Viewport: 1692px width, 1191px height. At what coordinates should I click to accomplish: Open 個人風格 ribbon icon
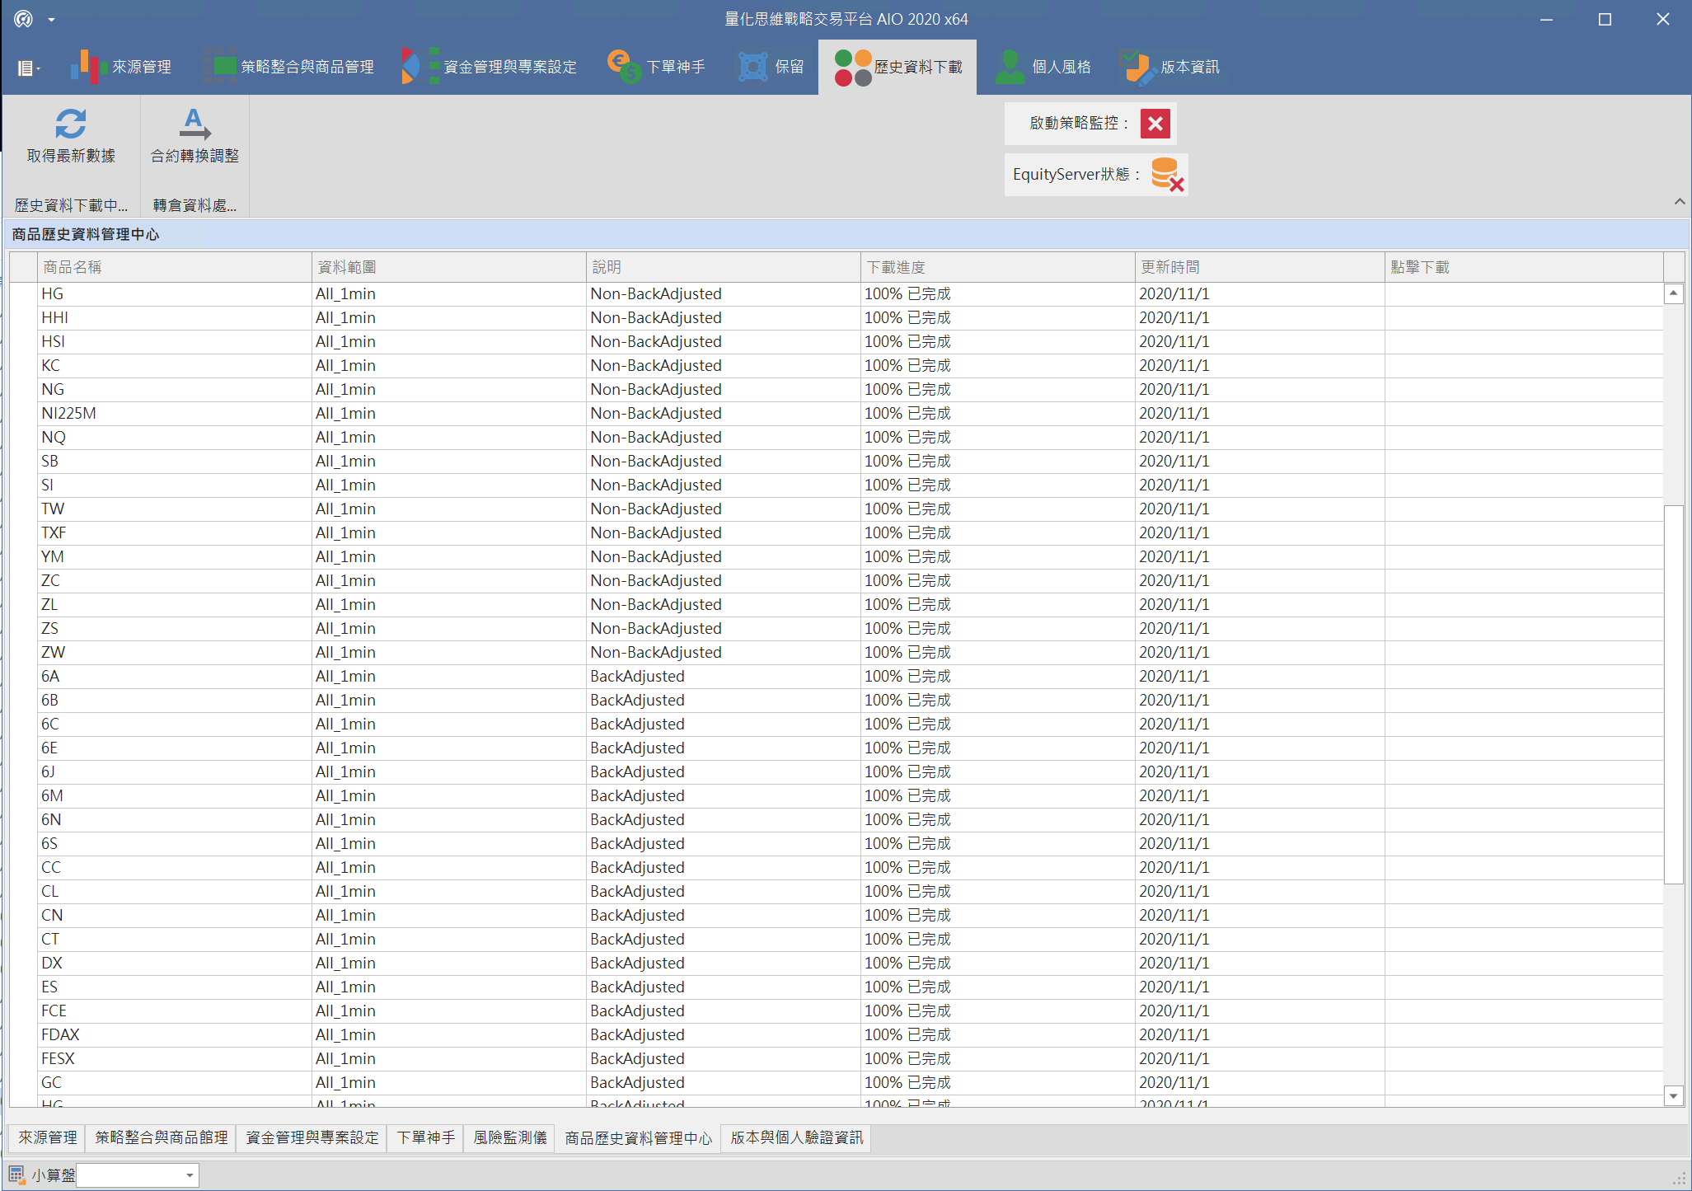(x=1010, y=67)
